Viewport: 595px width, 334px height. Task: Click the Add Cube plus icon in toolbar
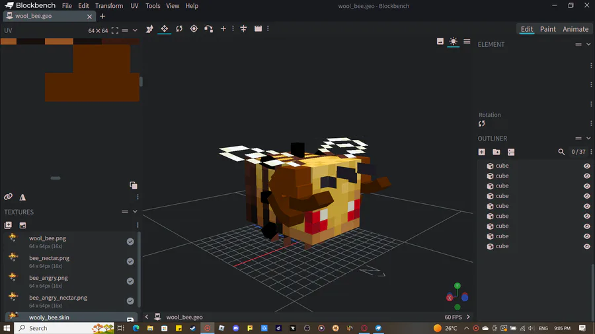tap(223, 29)
